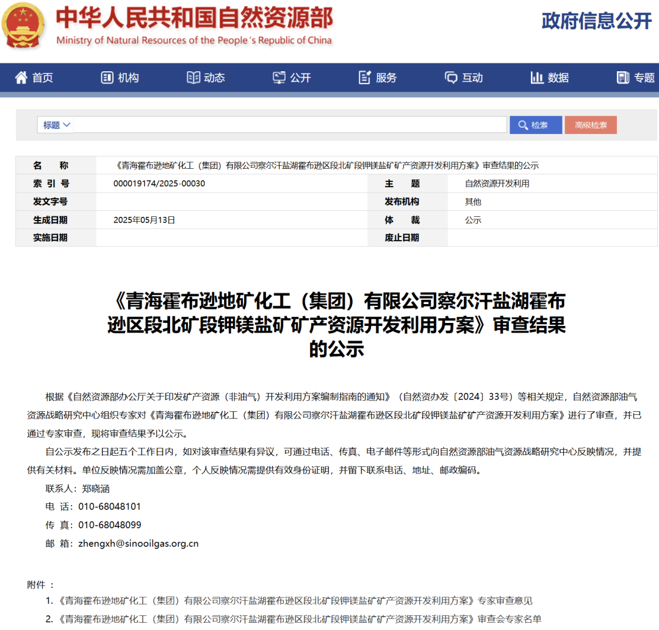Click the open-book icon beside 动态
This screenshot has height=630, width=659.
(x=193, y=77)
